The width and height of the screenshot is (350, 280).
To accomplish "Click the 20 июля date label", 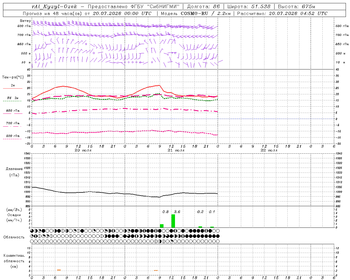I will point(83,150).
